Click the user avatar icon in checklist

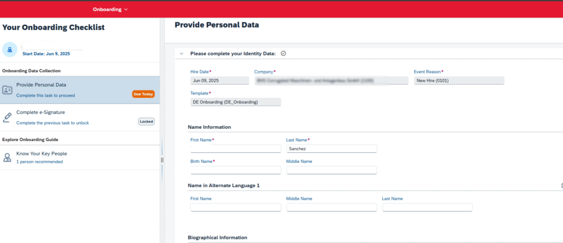tap(9, 49)
